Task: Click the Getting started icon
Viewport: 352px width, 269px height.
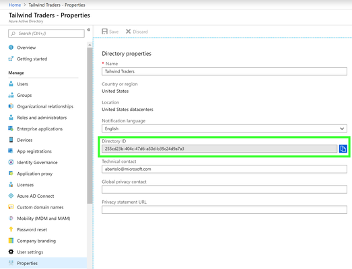Action: coord(11,59)
